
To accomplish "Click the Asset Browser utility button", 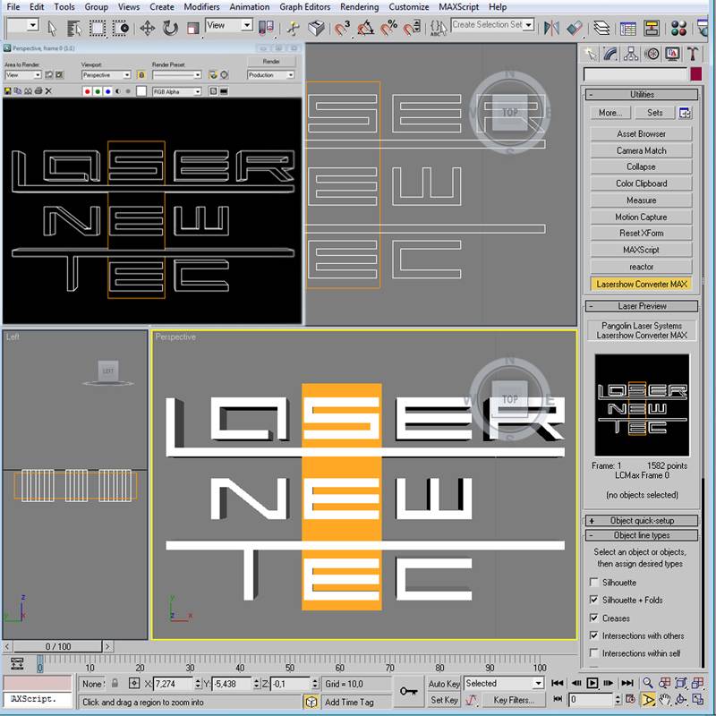I will (x=641, y=133).
